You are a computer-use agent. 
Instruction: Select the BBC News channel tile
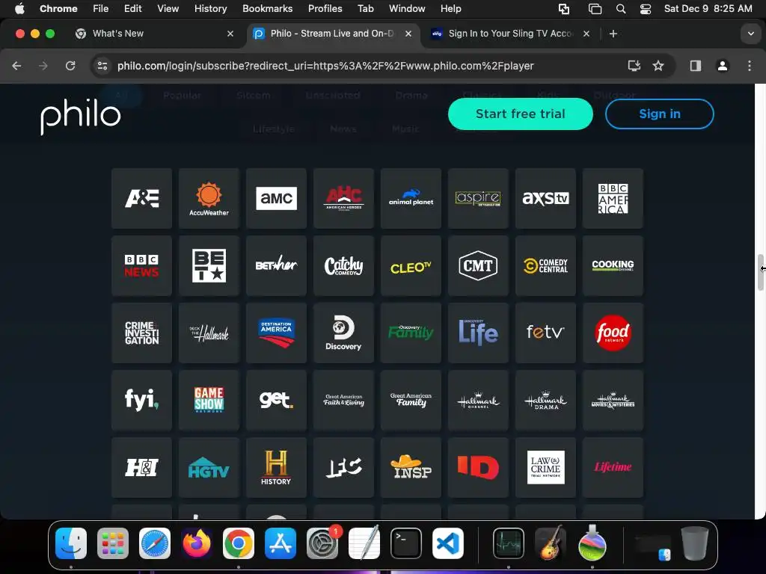[141, 265]
